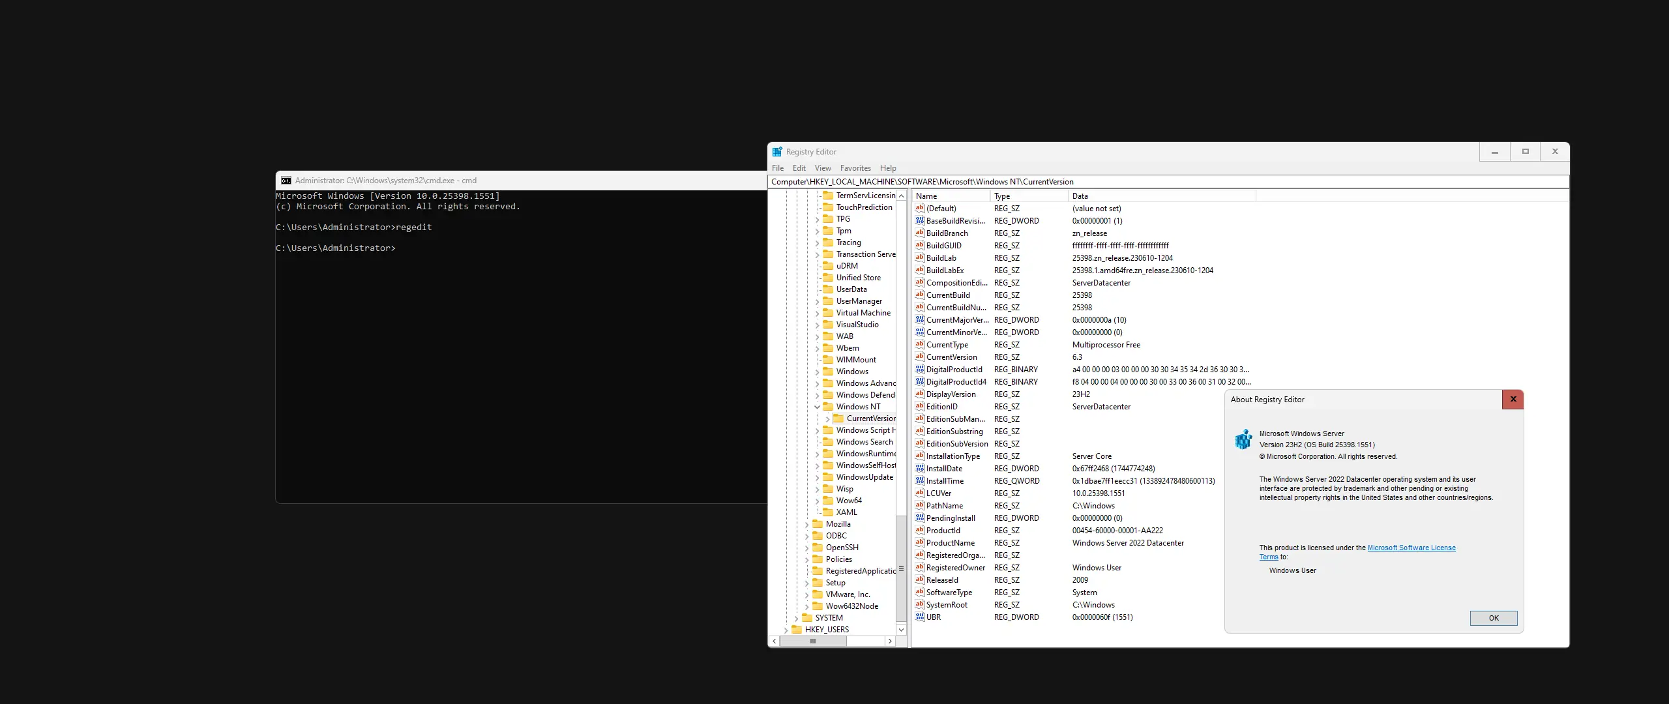The width and height of the screenshot is (1669, 704).
Task: Expand the VMware, Inc. key node
Action: 806,594
